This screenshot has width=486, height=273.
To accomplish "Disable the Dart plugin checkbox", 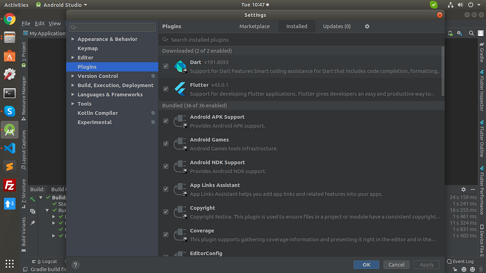I will point(166,66).
